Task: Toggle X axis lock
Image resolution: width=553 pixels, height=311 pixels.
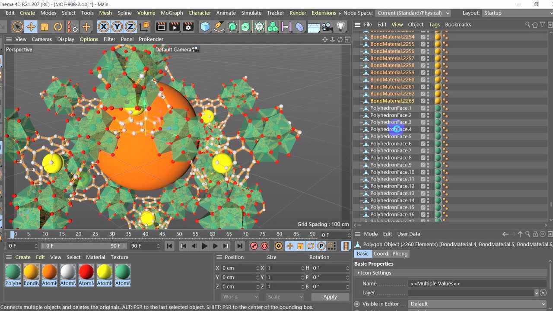Action: (103, 27)
